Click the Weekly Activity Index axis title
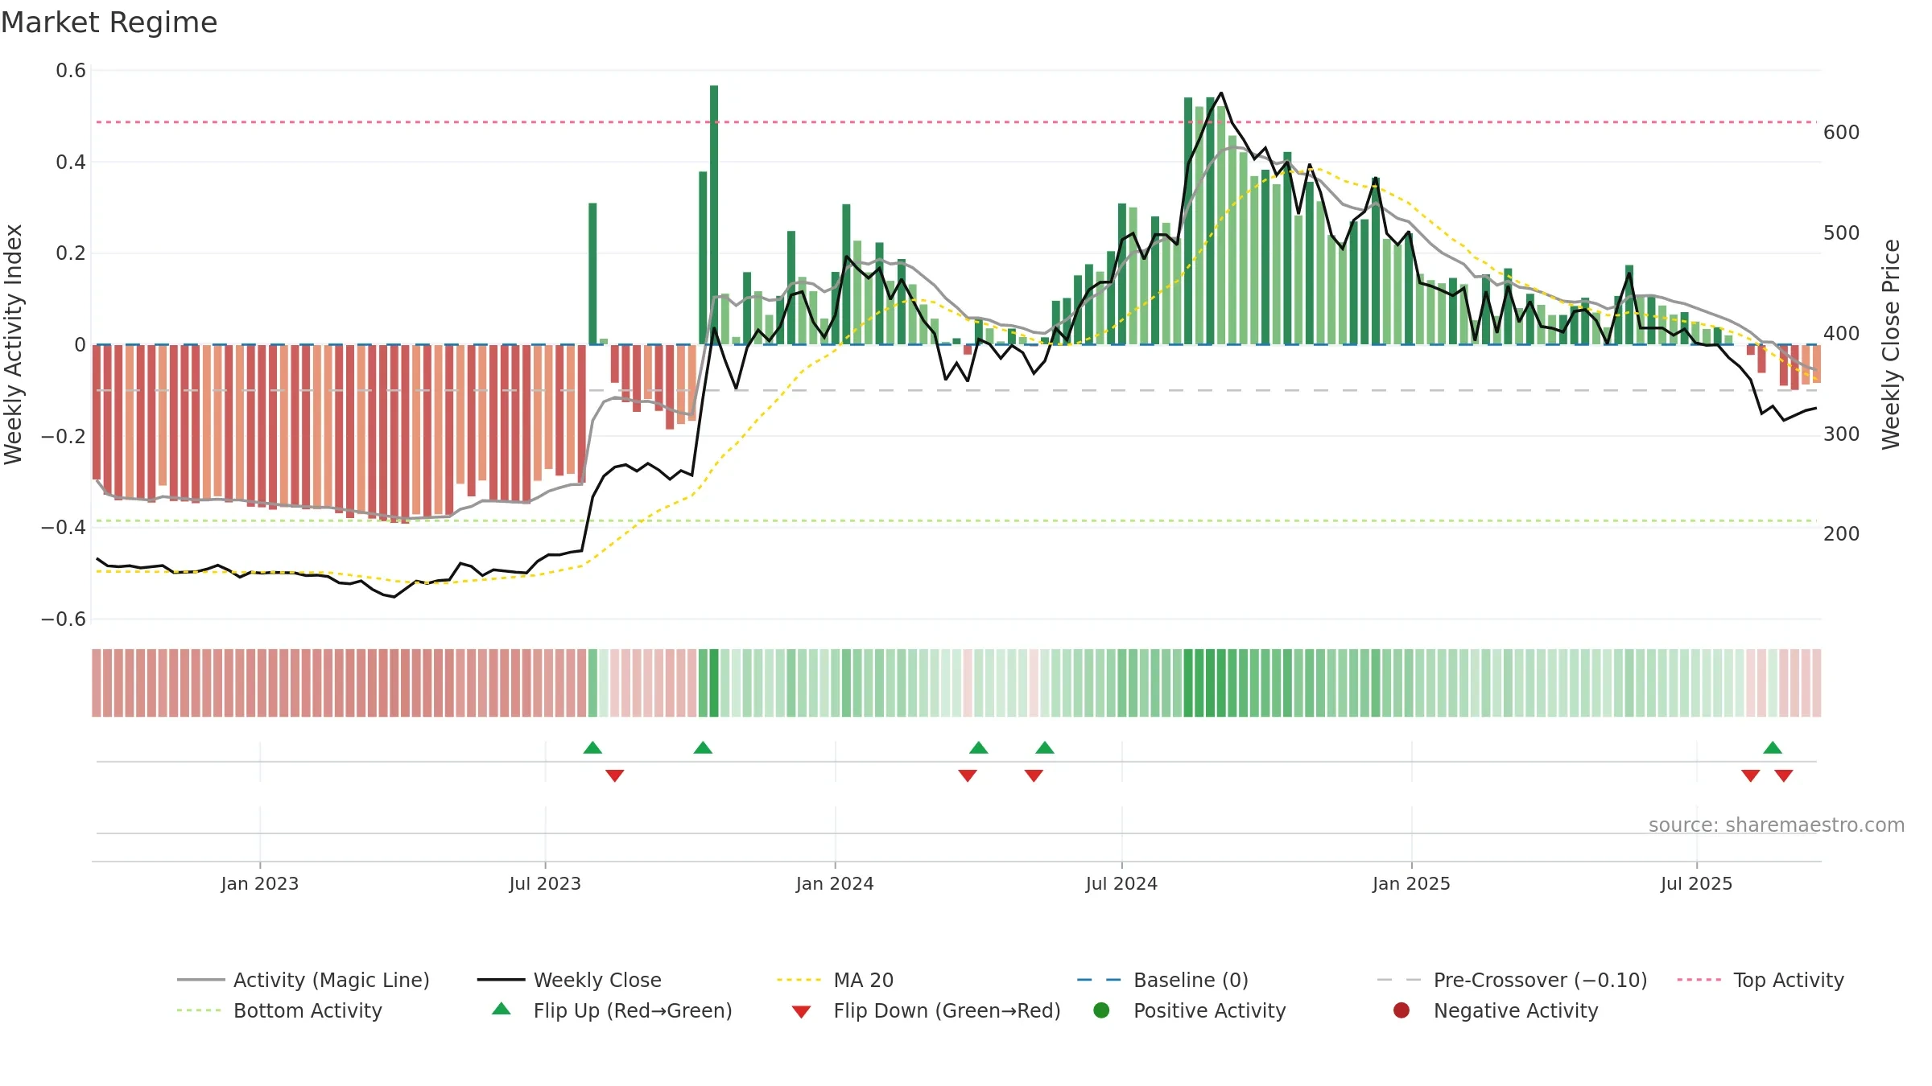Screen dimensions: 1932x1086 click(x=14, y=344)
